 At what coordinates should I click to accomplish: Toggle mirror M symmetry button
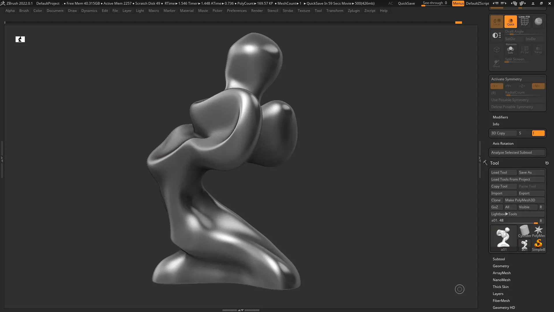[x=538, y=86]
